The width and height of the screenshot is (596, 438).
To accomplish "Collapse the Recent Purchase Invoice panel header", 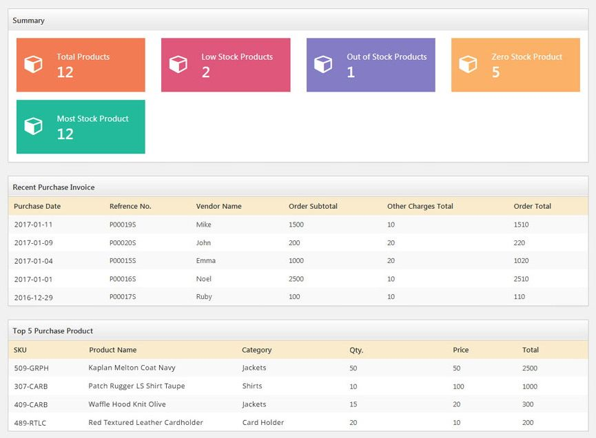I will tap(298, 187).
